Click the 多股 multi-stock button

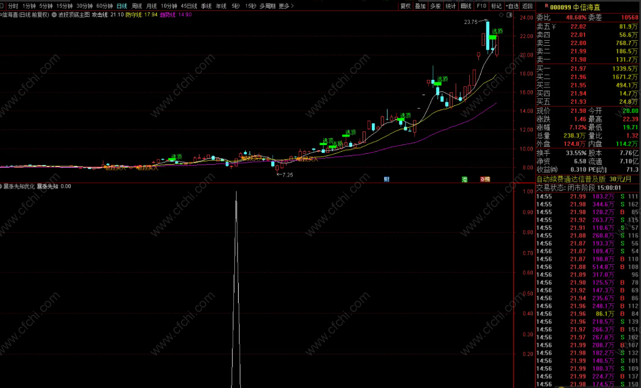tap(435, 6)
